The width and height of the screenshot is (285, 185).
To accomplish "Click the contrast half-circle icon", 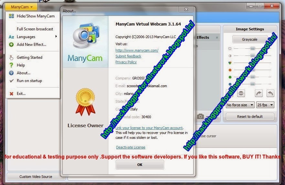I will (230, 56).
